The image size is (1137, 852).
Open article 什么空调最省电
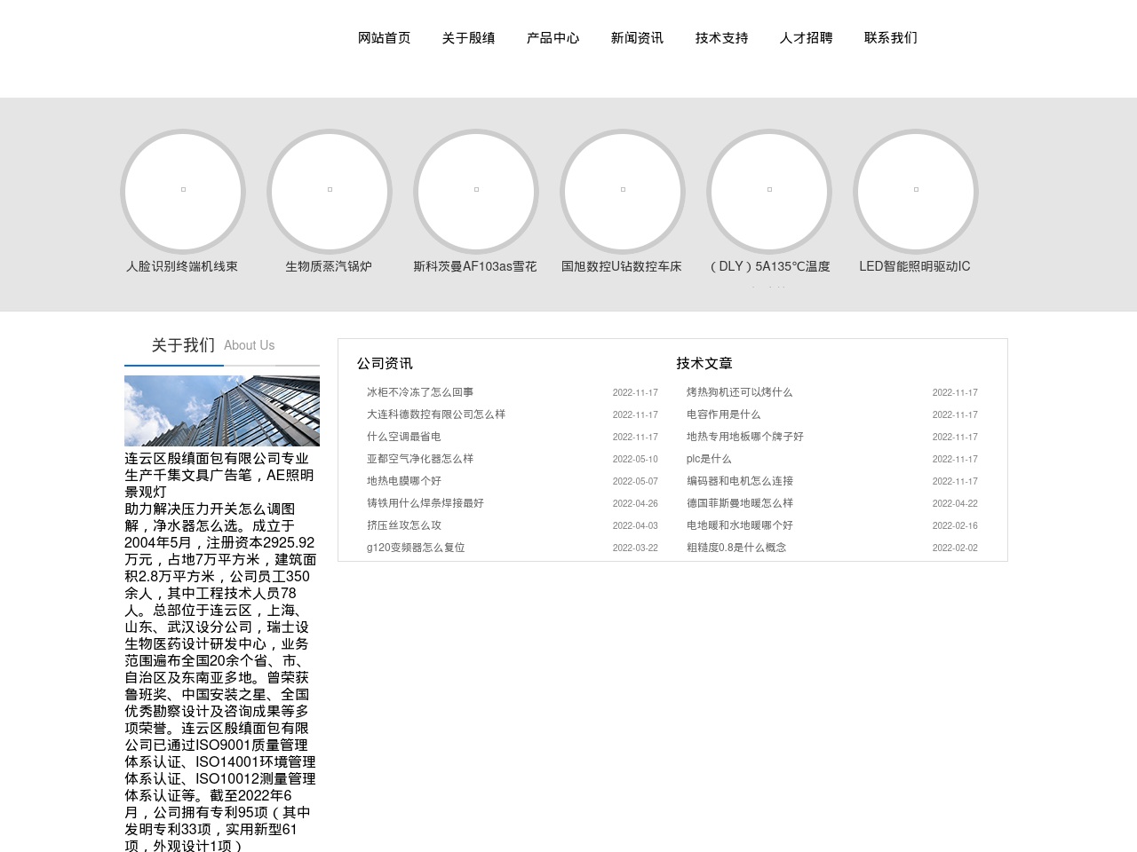(404, 437)
